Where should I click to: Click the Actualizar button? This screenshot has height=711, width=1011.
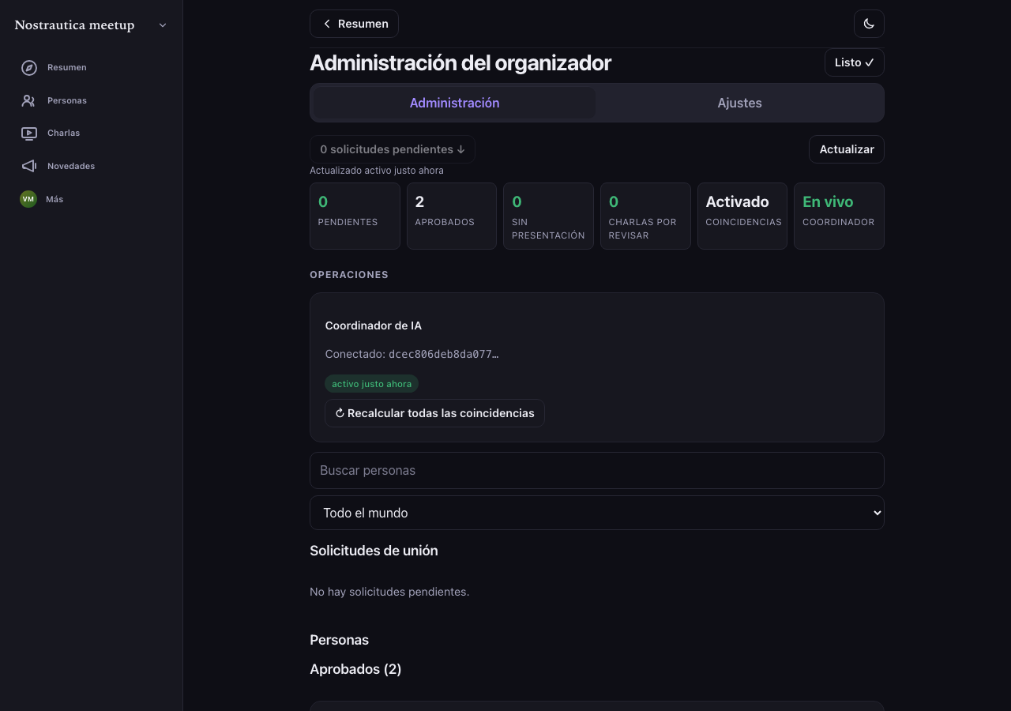pyautogui.click(x=847, y=149)
